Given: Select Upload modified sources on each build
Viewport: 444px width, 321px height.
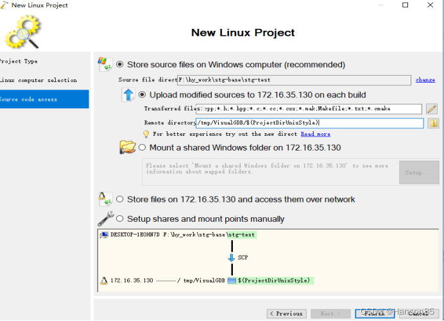Looking at the screenshot, I should (x=142, y=95).
